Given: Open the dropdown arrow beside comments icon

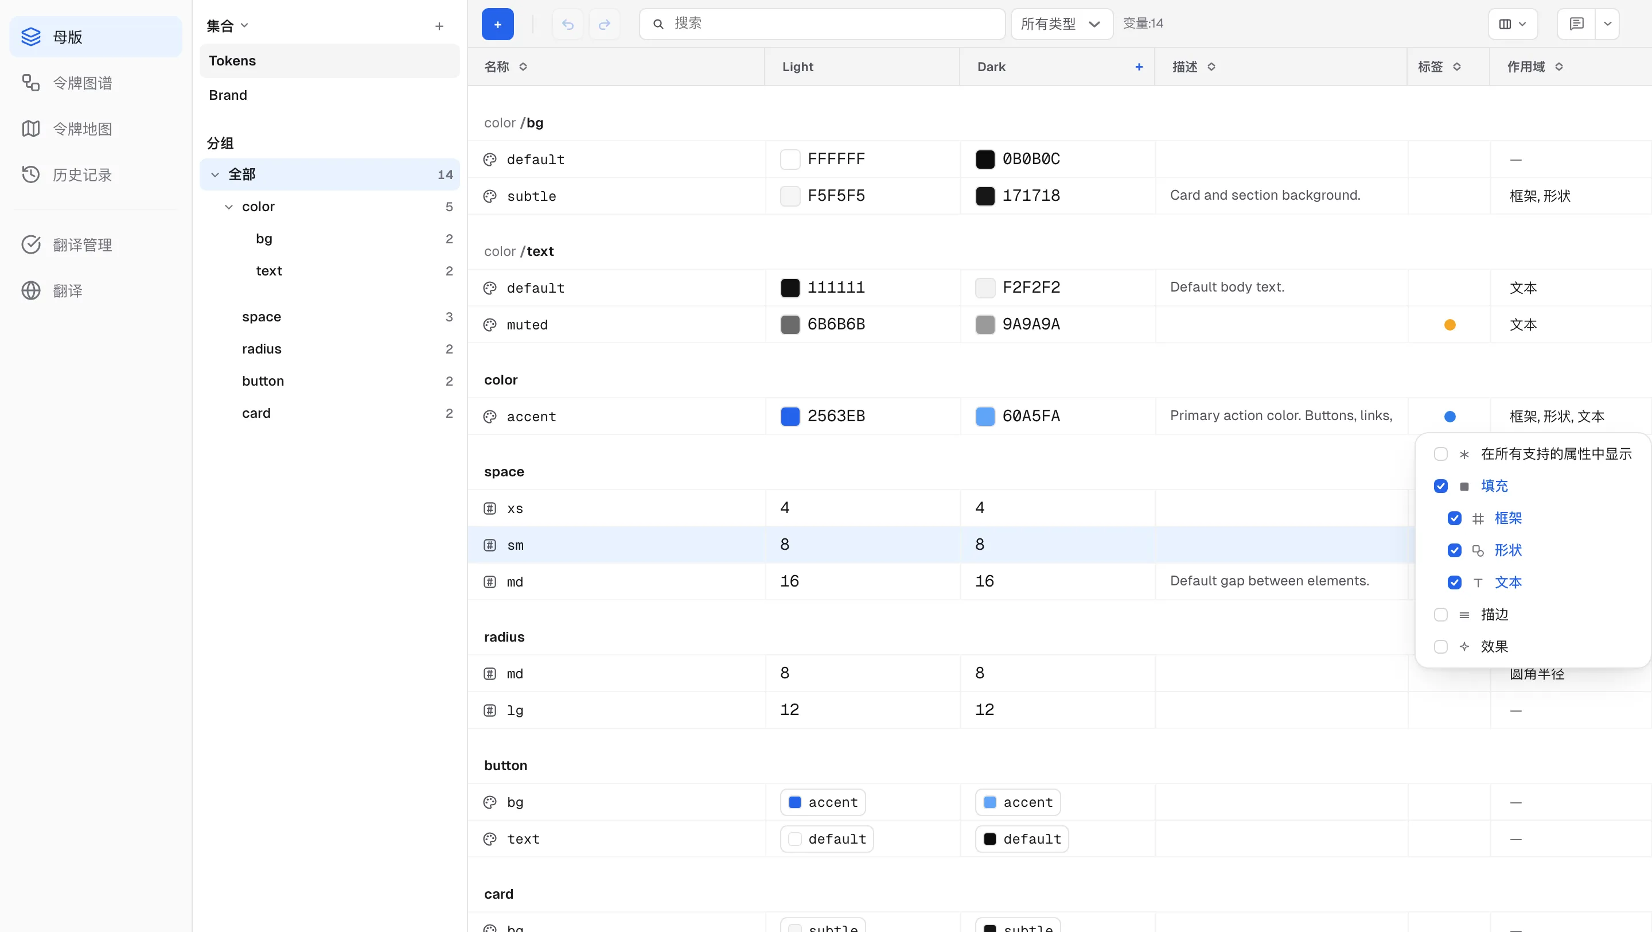Looking at the screenshot, I should 1608,24.
